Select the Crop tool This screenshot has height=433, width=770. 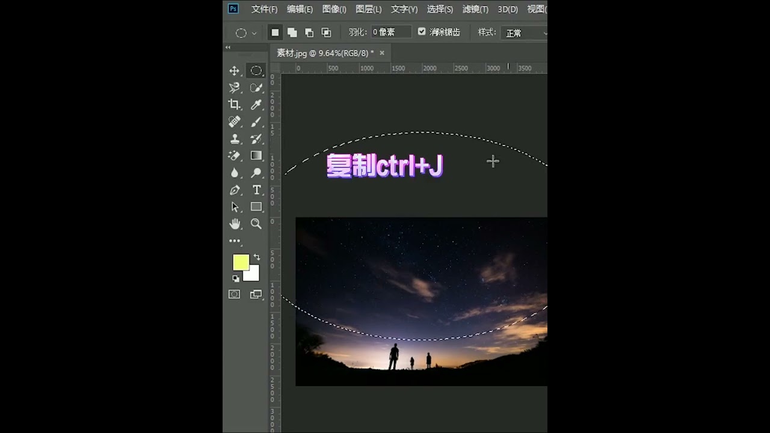coord(235,105)
